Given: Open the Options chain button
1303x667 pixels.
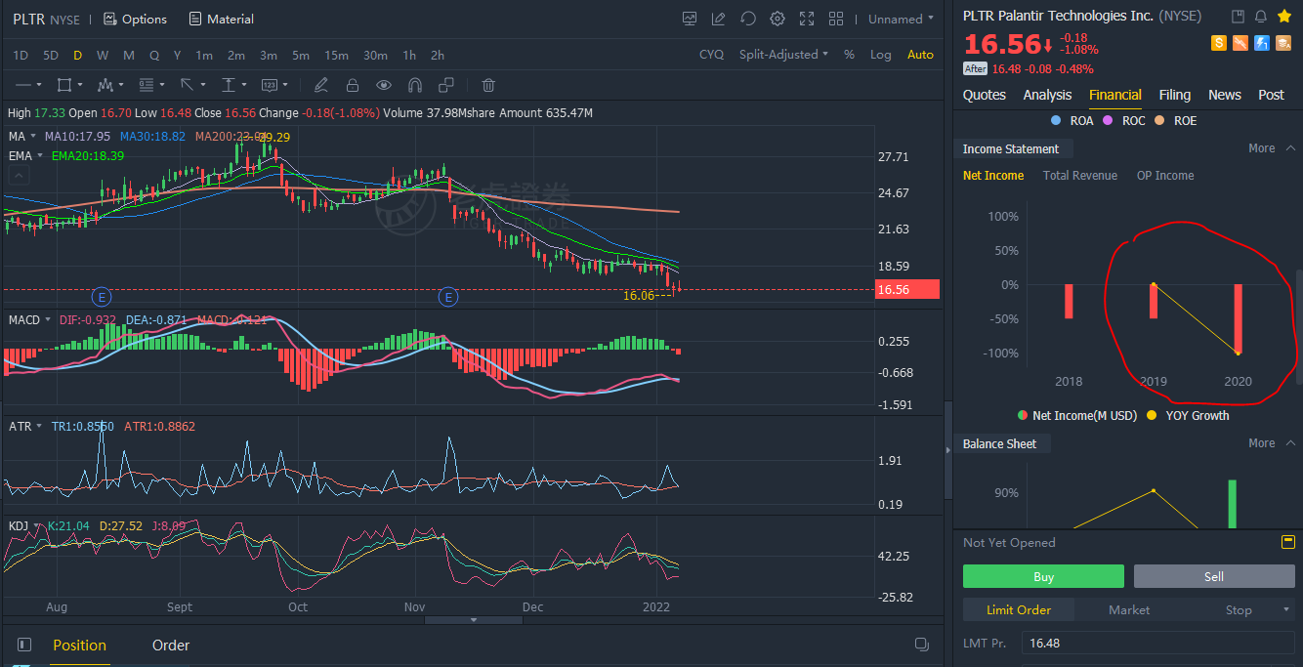Looking at the screenshot, I should click(135, 19).
